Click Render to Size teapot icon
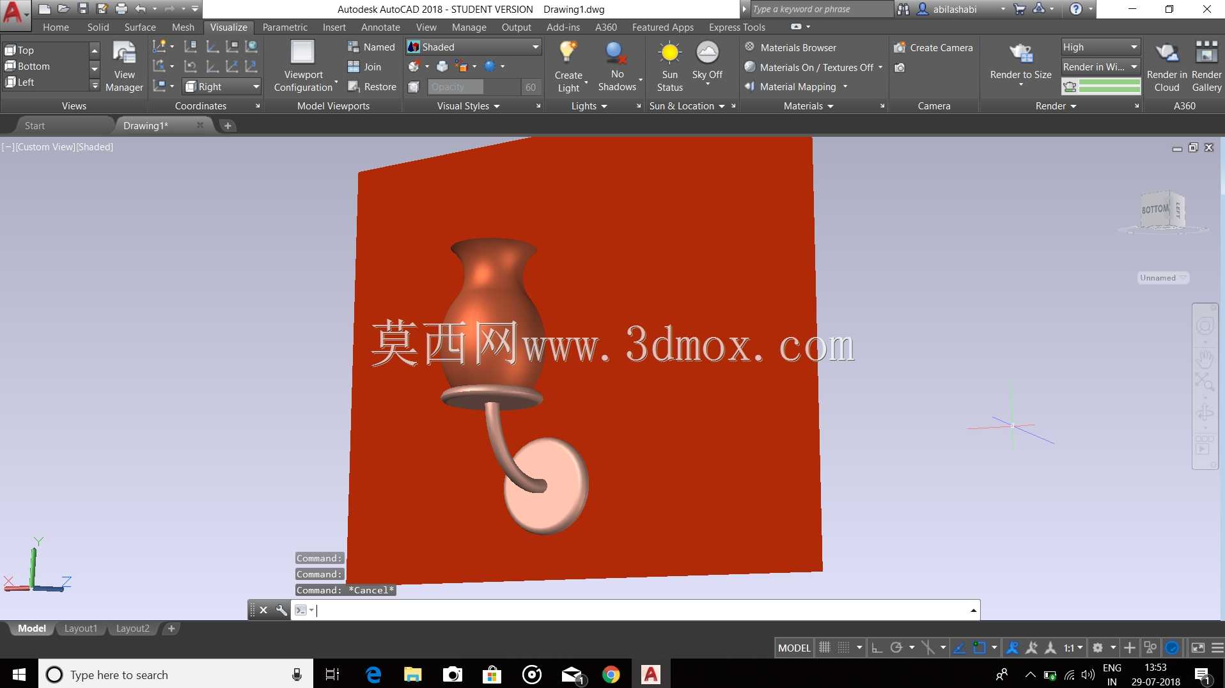The image size is (1225, 688). 1021,54
